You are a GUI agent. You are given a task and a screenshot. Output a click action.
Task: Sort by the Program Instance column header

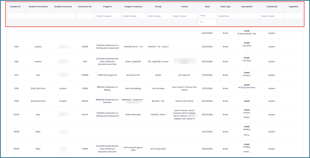(x=133, y=7)
